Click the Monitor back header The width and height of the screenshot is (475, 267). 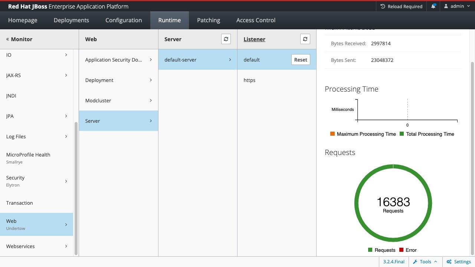(19, 39)
